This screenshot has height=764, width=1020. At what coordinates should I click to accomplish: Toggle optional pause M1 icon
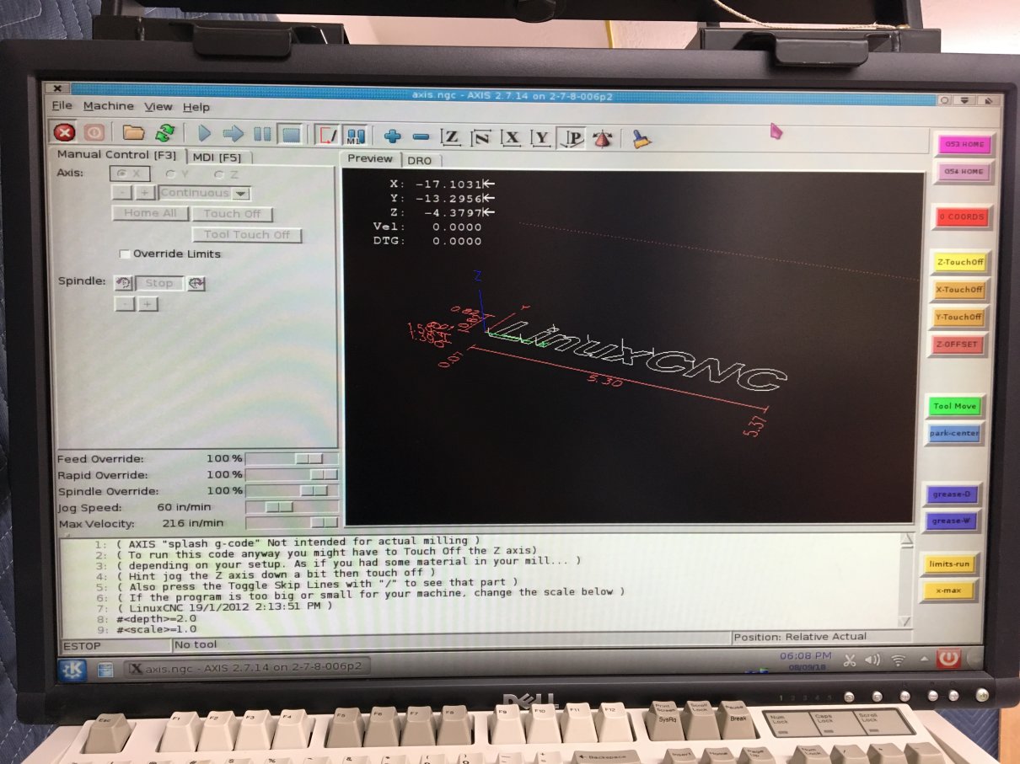click(357, 136)
